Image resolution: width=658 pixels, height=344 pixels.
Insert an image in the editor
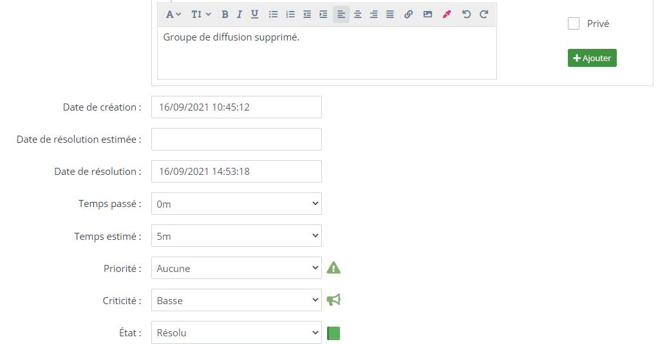pyautogui.click(x=428, y=15)
